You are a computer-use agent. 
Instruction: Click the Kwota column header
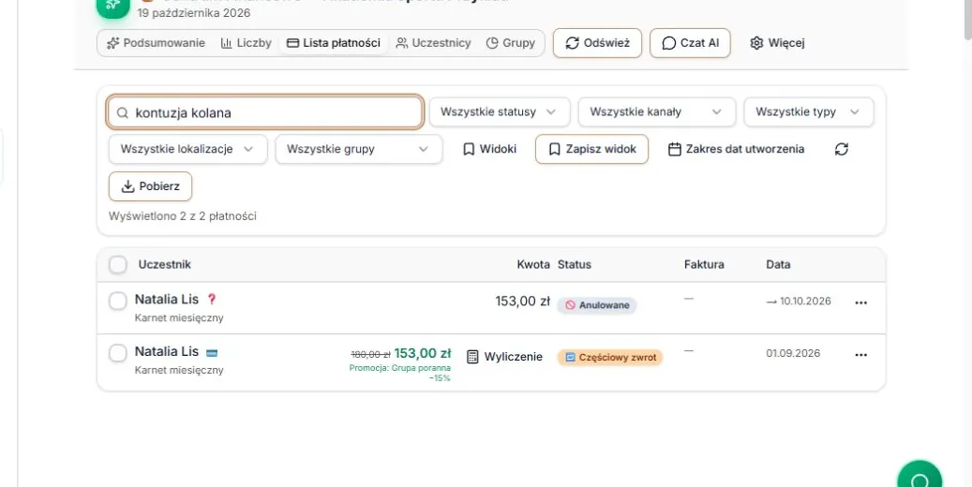[x=533, y=264]
